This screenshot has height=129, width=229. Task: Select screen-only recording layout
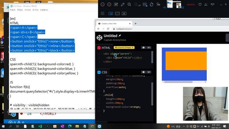(117, 14)
